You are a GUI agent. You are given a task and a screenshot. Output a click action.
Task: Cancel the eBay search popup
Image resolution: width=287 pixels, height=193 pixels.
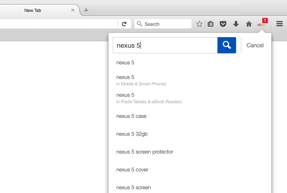[255, 46]
